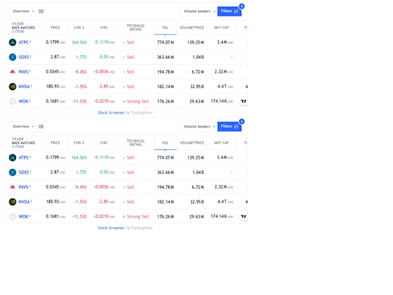Sort by VOLUME*PRICE column in top screener

tap(191, 28)
